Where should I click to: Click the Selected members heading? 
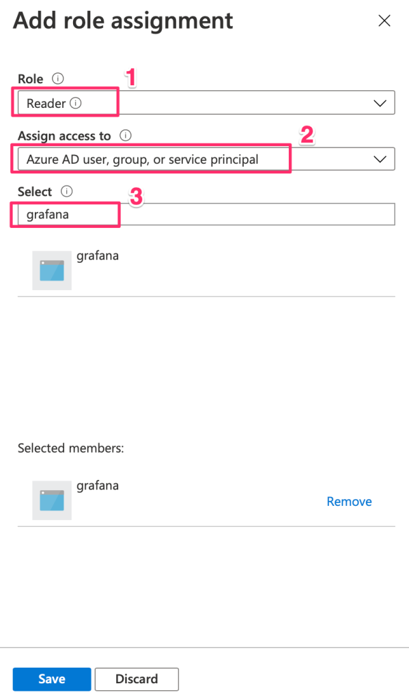coord(71,448)
